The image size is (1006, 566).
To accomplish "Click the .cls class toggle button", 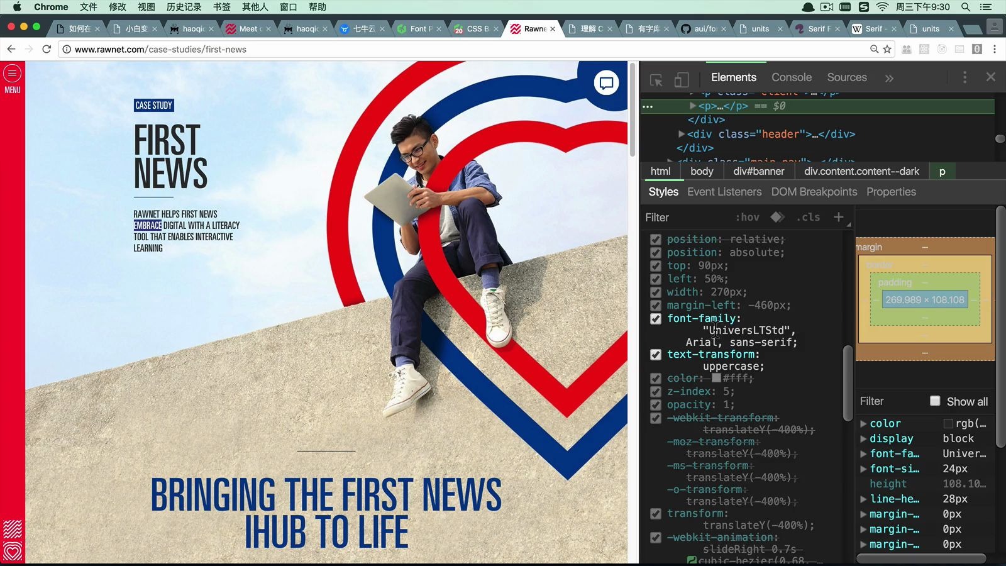I will tap(809, 217).
